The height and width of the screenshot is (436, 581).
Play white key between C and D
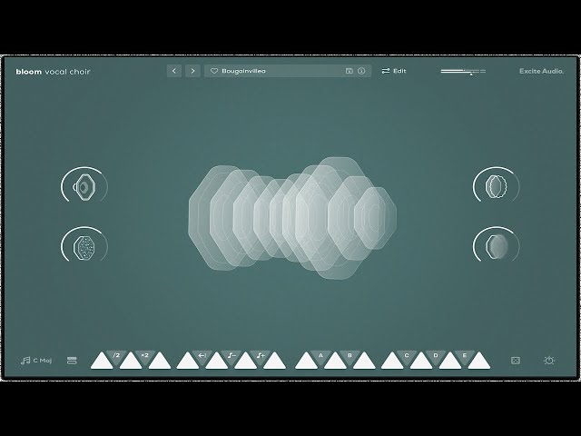point(421,362)
